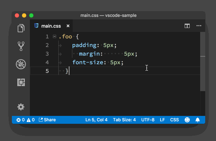Select the LF end-of-line setting
This screenshot has width=216, height=141.
tap(162, 120)
